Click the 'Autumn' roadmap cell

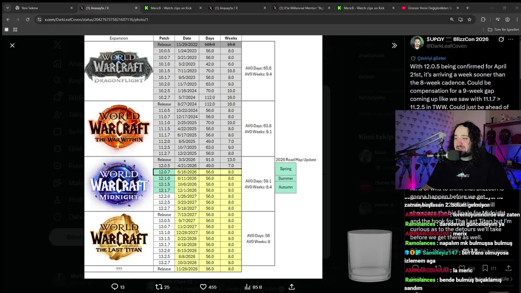coord(285,187)
